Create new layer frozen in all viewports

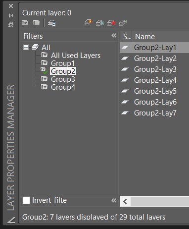pos(100,23)
